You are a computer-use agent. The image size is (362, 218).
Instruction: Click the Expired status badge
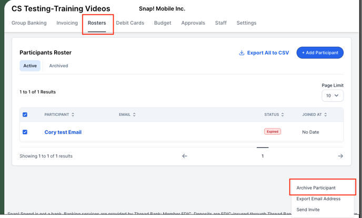coord(273,132)
